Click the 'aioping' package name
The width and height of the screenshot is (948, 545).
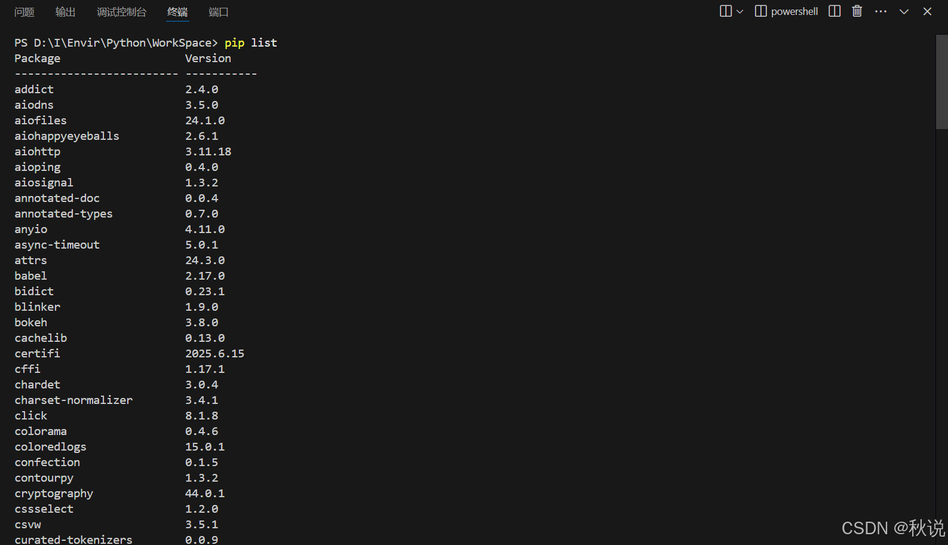coord(38,167)
